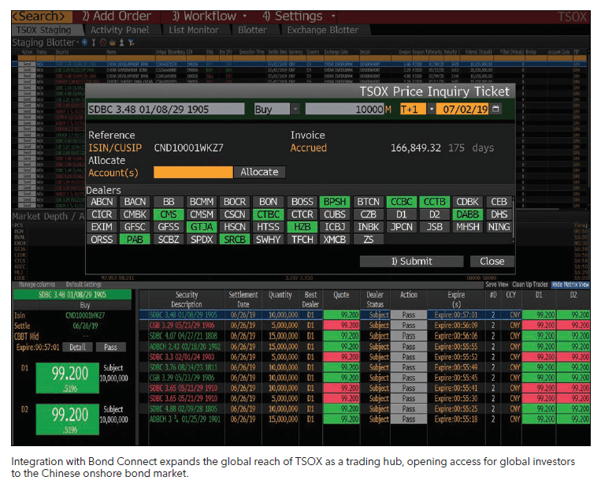The width and height of the screenshot is (601, 484).
Task: Click Pass for CGB 3.29 05/23/29 row expiring 00:56:09
Action: click(409, 326)
